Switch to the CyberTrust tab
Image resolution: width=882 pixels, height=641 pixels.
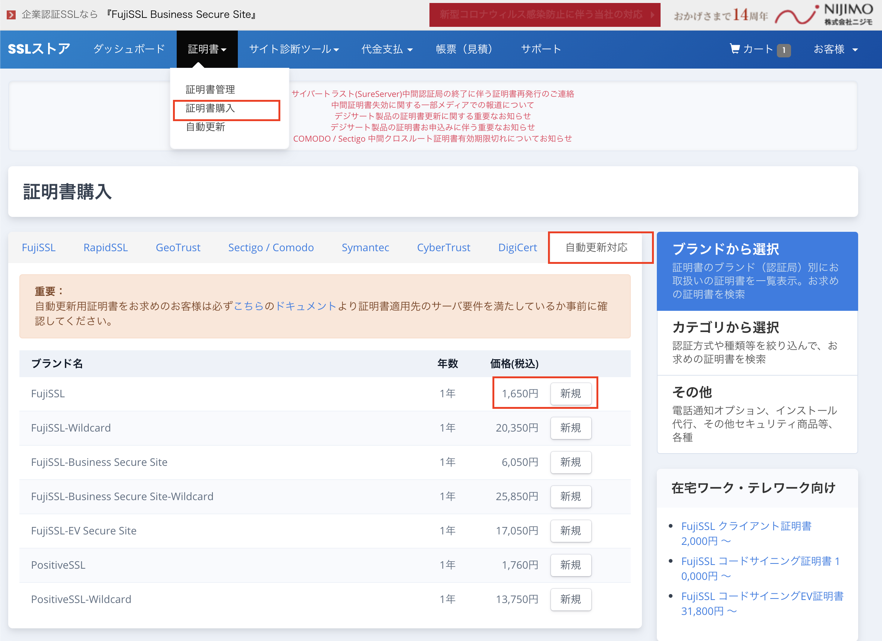click(x=444, y=247)
